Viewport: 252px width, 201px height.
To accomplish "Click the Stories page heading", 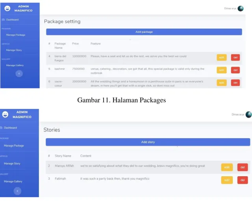I will tap(52, 130).
